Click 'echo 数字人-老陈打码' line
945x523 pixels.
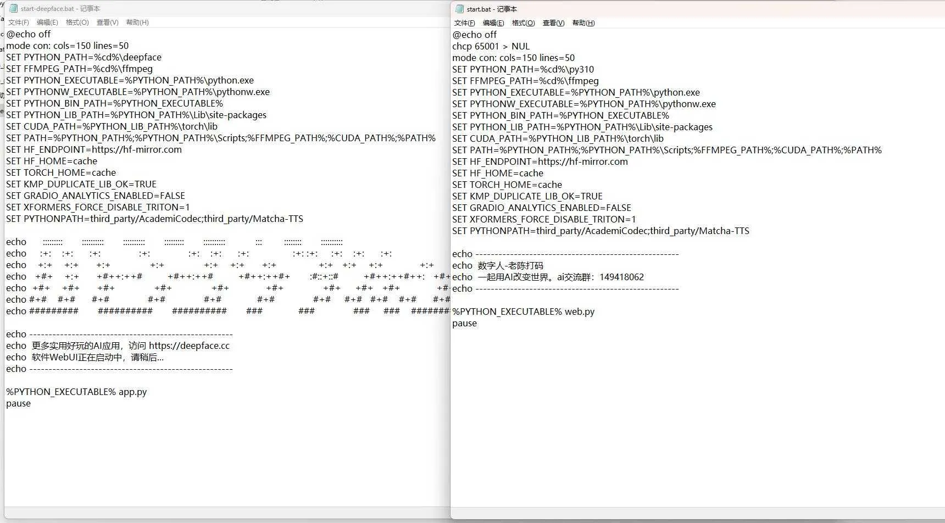pos(498,265)
